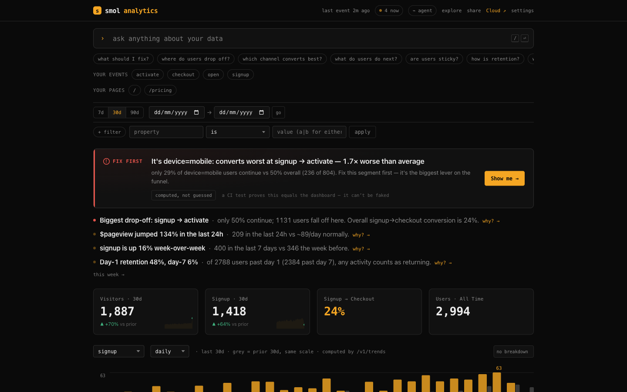Open settings in top navigation
The height and width of the screenshot is (392, 627).
pos(522,10)
